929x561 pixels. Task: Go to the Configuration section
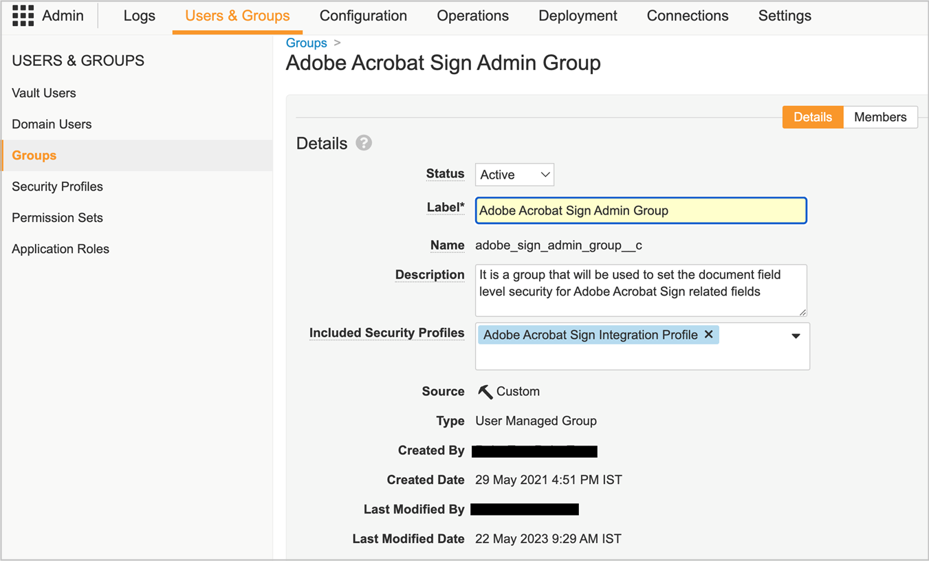coord(363,15)
